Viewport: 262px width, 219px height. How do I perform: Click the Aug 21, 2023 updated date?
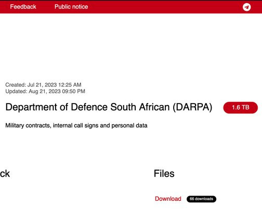pyautogui.click(x=45, y=91)
